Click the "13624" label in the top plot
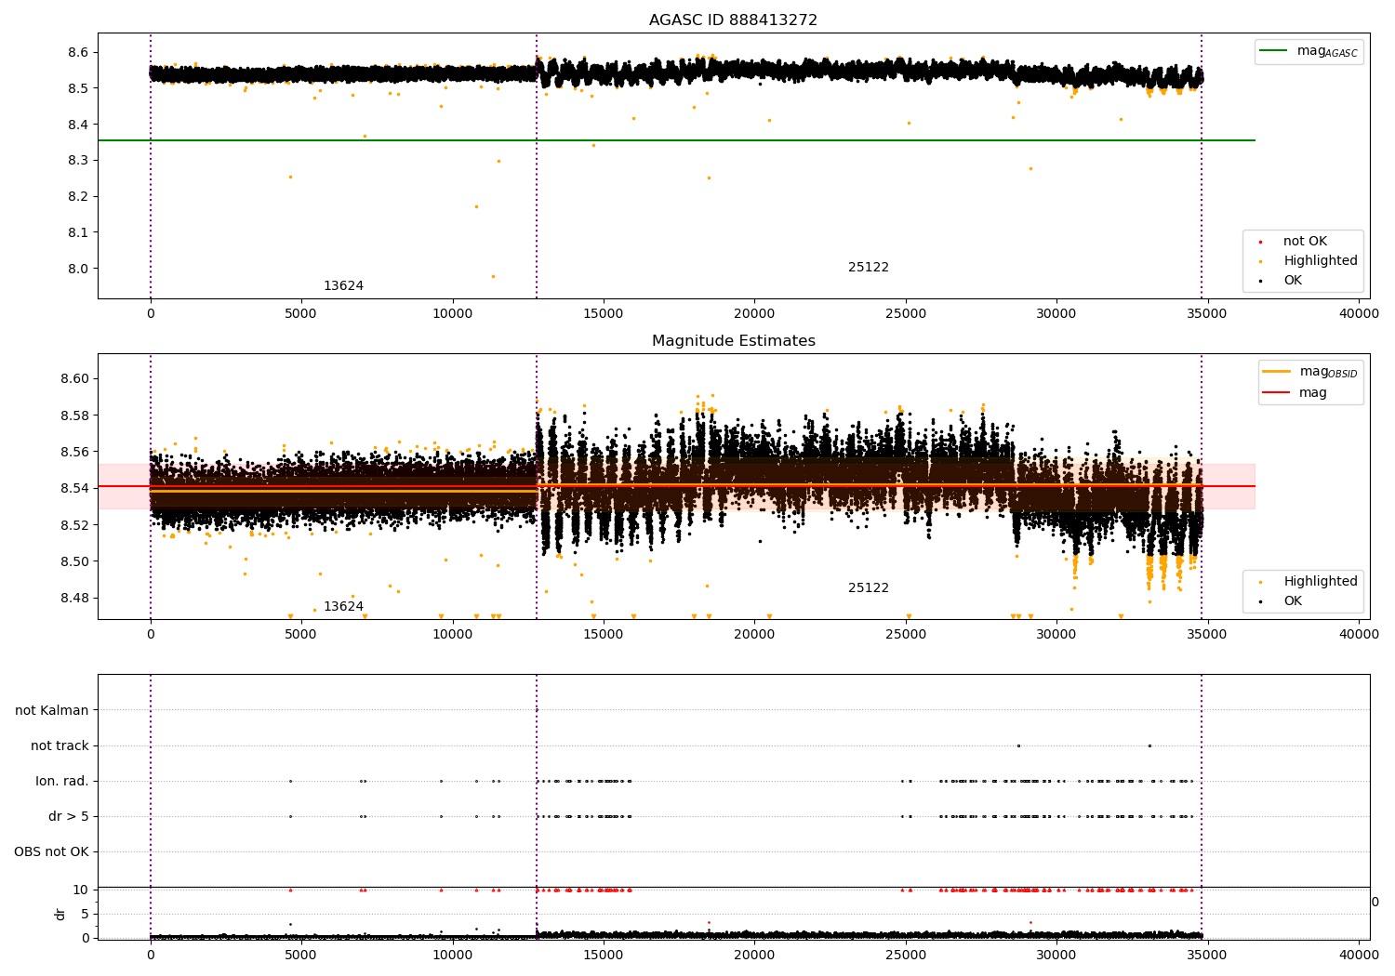1395x976 pixels. tap(343, 286)
